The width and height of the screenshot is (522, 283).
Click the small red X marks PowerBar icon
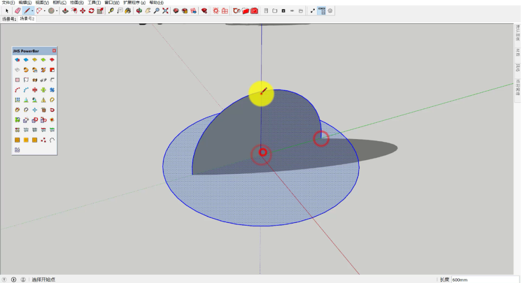(43, 141)
